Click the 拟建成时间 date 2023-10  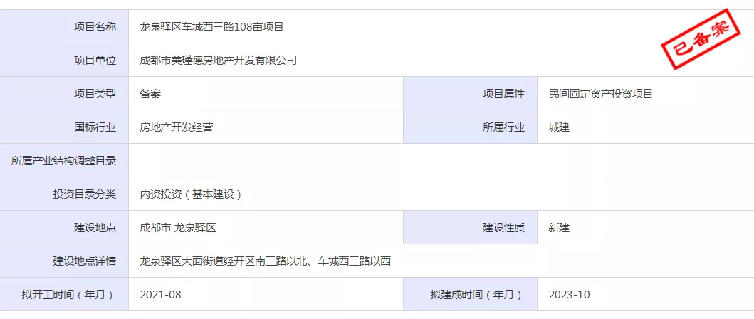569,295
